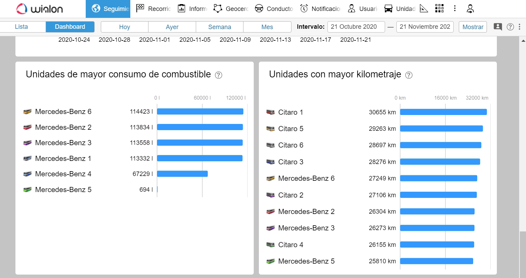Open the apps grid icon

pos(439,9)
